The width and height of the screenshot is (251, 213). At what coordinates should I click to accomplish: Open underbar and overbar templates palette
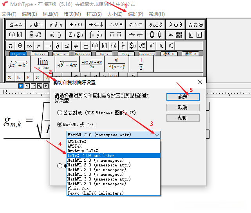[116, 34]
